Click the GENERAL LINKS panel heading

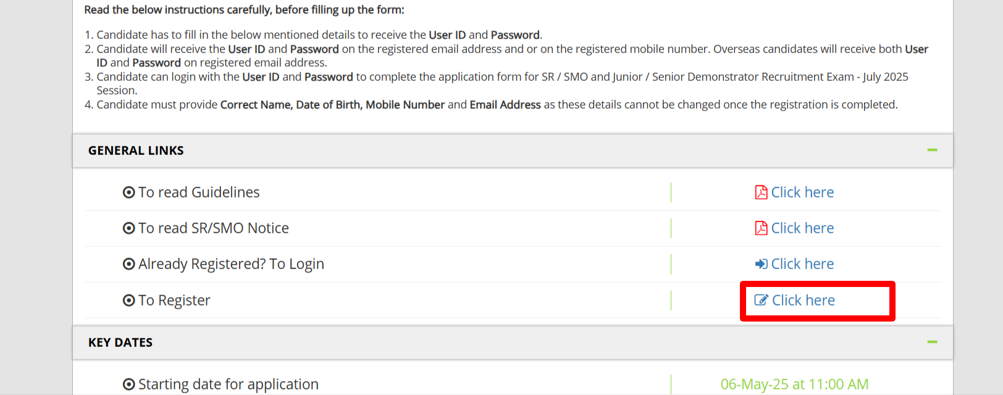(136, 151)
